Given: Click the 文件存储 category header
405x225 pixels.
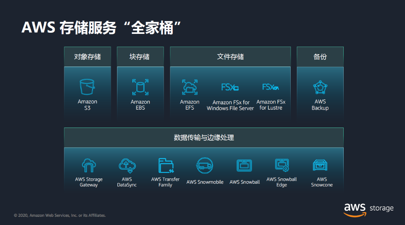Looking at the screenshot, I should pos(231,57).
